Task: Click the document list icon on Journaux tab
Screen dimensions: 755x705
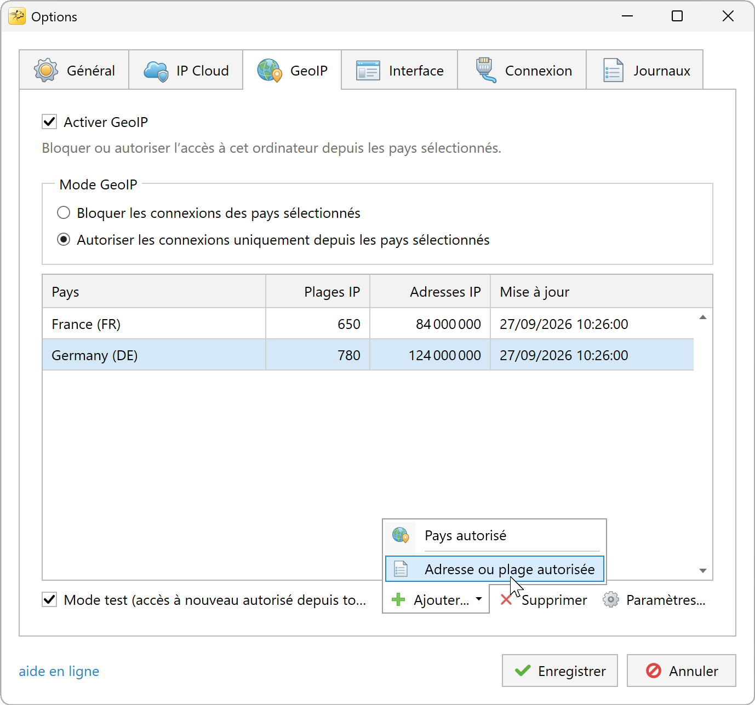Action: coord(613,71)
